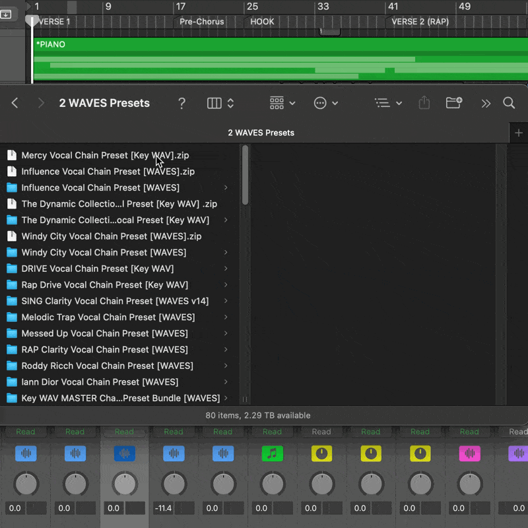Select the 2 WAVES Presets tab
This screenshot has height=528, width=528.
tap(261, 133)
